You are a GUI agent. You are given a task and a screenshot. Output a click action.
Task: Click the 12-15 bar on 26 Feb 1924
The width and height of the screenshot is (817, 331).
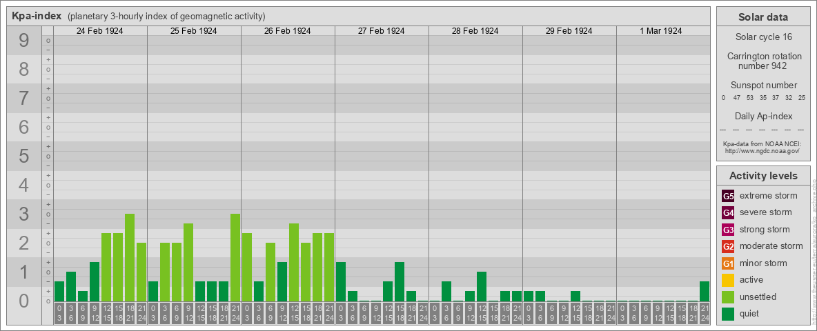pos(294,262)
